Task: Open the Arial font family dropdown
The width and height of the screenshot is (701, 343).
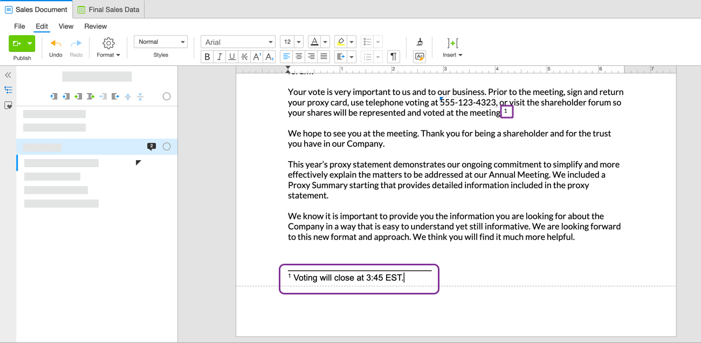Action: pyautogui.click(x=238, y=41)
